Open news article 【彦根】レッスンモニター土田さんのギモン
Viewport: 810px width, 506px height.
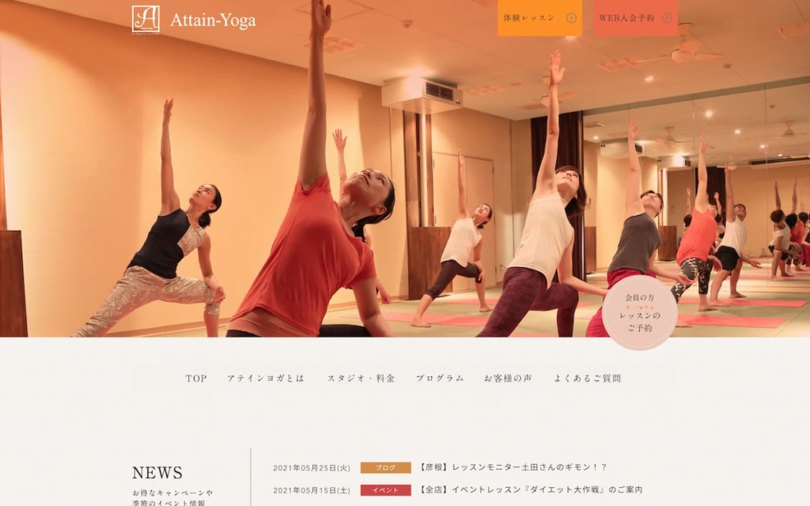tap(513, 467)
